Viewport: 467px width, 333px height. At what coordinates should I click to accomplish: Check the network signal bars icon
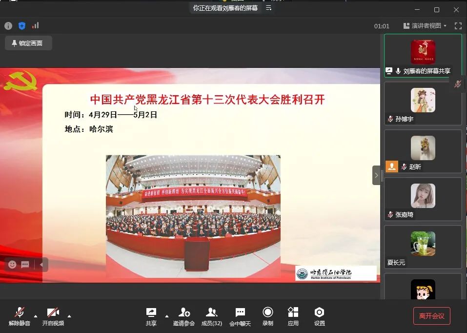(x=35, y=26)
